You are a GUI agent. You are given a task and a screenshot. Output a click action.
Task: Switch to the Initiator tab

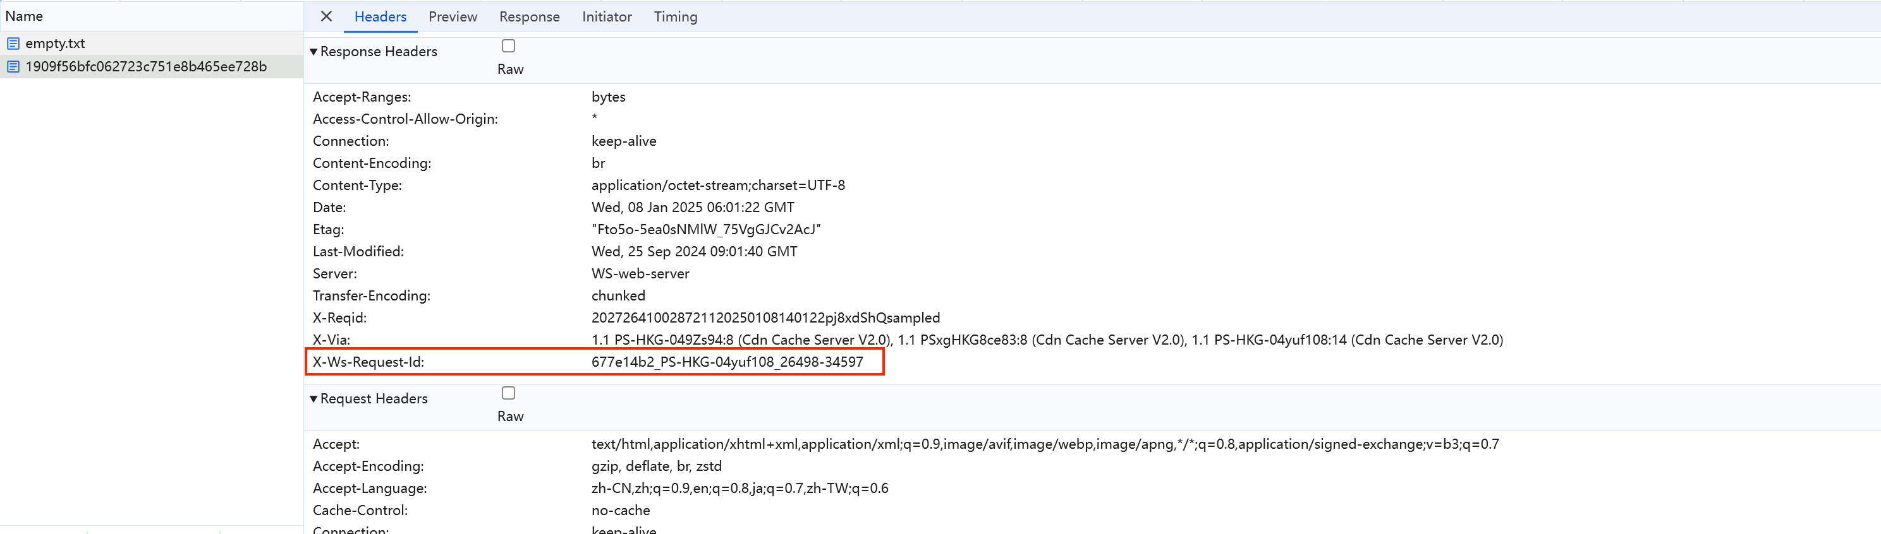[607, 17]
